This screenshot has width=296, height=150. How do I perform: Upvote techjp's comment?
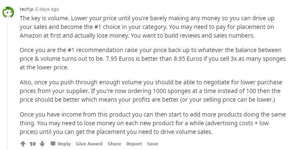[23, 144]
